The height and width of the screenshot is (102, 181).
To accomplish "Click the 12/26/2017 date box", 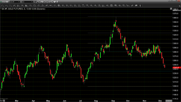I will coord(169,101).
